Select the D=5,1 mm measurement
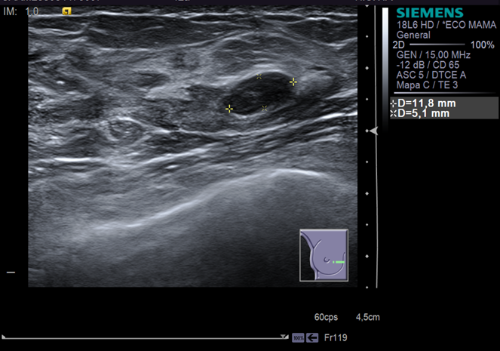 (419, 113)
